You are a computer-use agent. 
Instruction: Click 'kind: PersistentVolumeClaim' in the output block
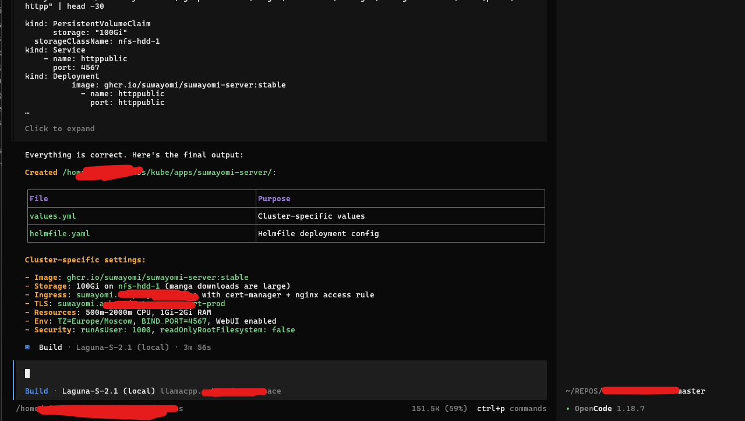point(87,24)
